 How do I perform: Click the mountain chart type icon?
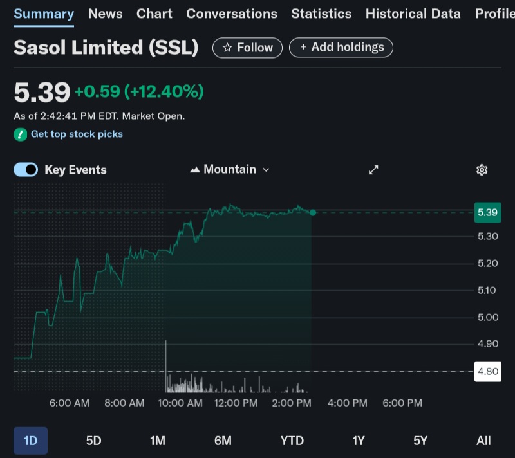pos(195,170)
